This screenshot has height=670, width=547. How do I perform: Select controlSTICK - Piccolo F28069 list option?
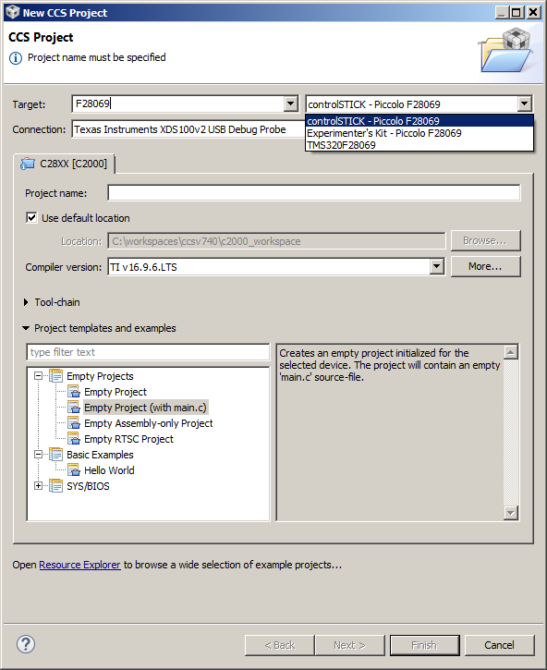[419, 121]
